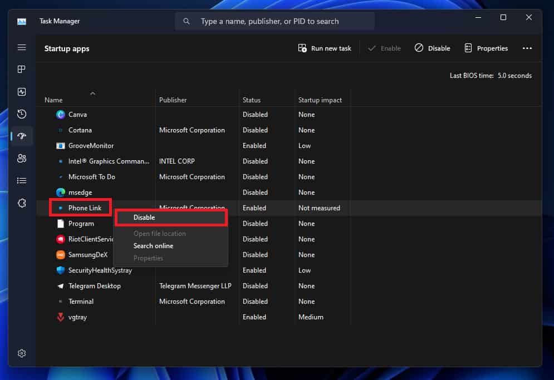
Task: Select the Terminal row
Action: (x=289, y=301)
